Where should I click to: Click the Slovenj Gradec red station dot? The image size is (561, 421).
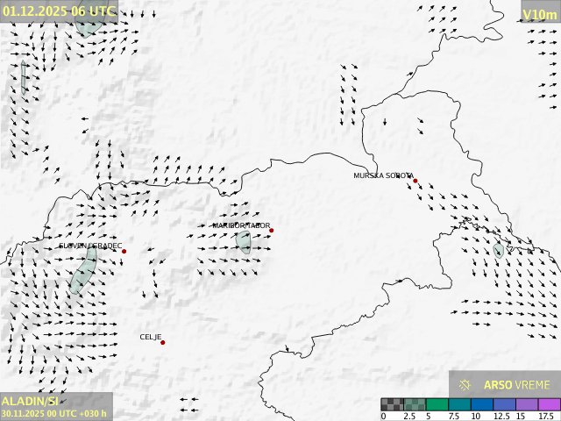point(124,252)
